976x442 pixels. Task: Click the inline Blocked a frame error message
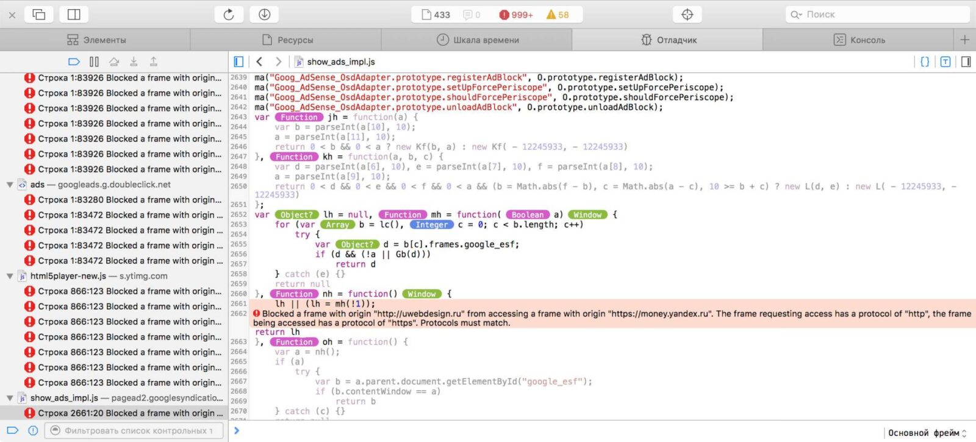tap(612, 318)
